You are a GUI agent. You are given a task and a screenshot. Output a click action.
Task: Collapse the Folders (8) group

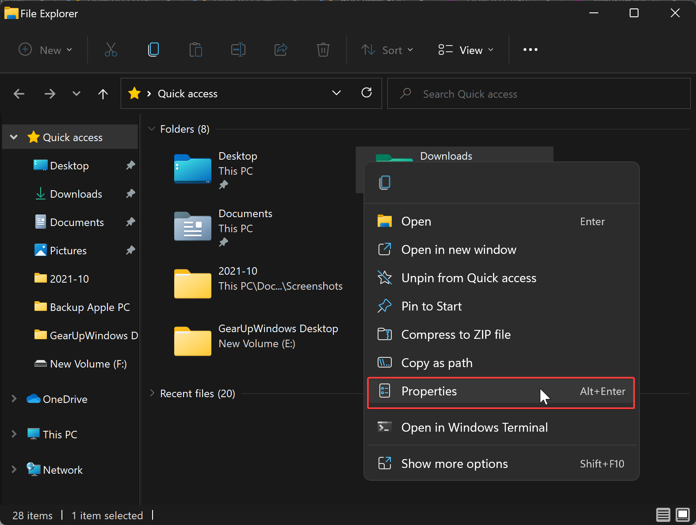[x=152, y=129]
